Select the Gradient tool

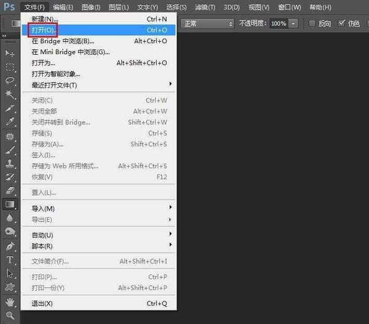10,204
